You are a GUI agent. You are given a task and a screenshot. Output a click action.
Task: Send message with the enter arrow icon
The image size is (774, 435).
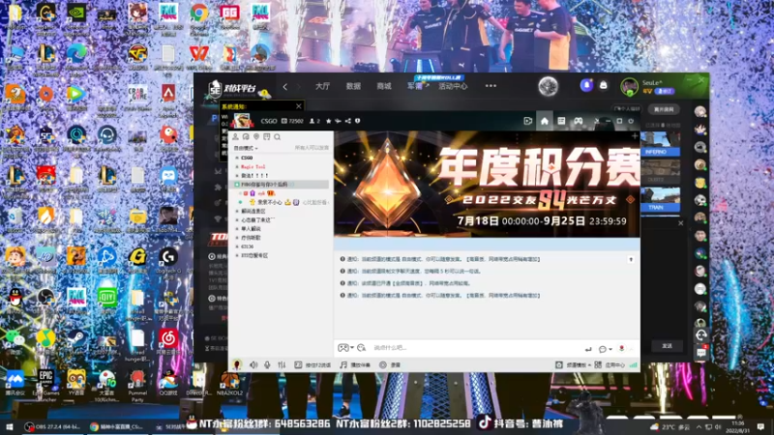pos(588,349)
